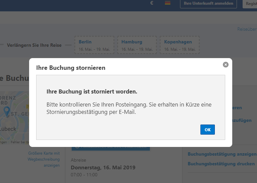This screenshot has height=183, width=257.
Task: Open 'Buchungsbestätigung anzeigen' link
Action: (222, 154)
